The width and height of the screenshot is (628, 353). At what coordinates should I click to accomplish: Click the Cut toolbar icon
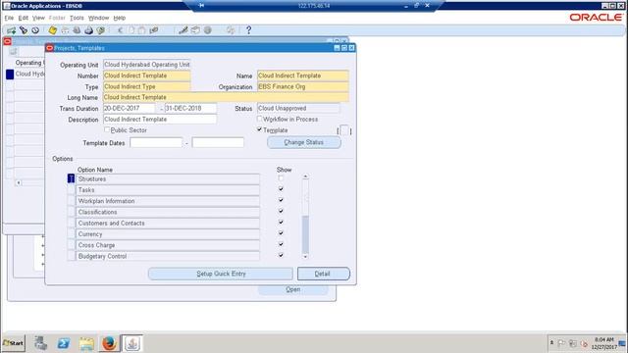[x=120, y=30]
